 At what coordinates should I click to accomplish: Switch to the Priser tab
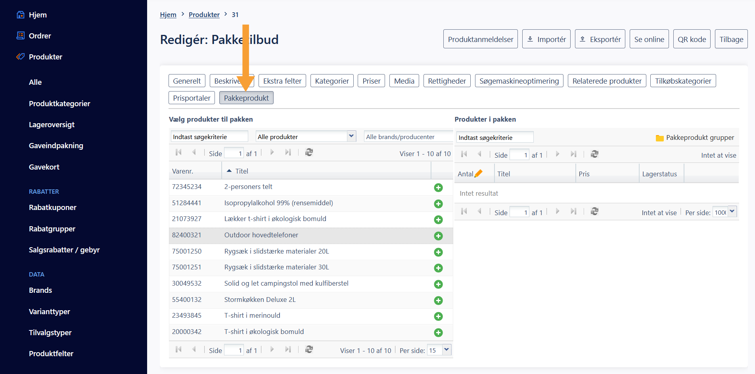click(x=371, y=81)
